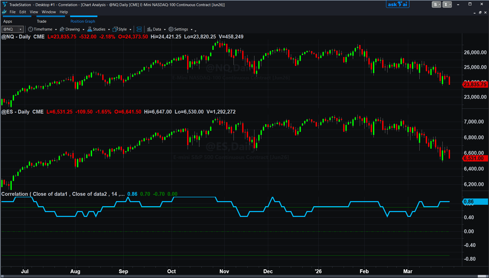Open the View menu
The image size is (489, 278).
pos(34,12)
